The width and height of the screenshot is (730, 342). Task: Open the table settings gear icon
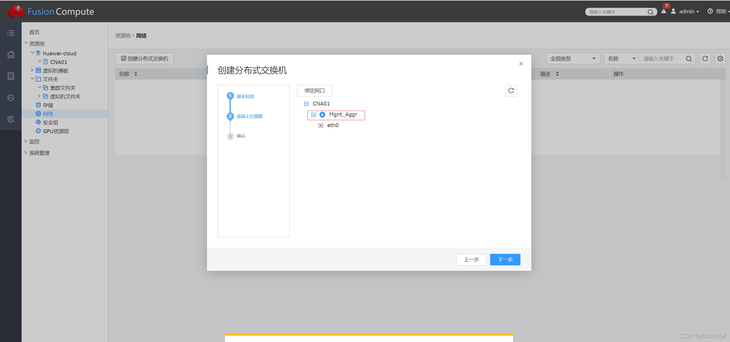coord(720,58)
